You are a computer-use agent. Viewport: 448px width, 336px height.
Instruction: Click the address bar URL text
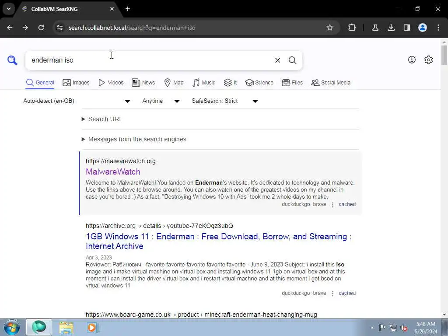(132, 28)
